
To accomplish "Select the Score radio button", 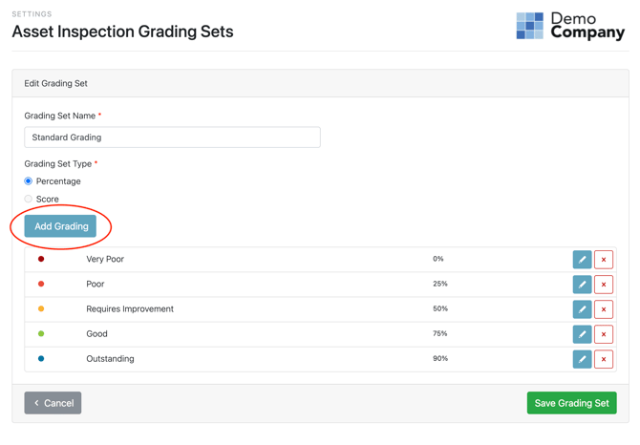I will 28,199.
